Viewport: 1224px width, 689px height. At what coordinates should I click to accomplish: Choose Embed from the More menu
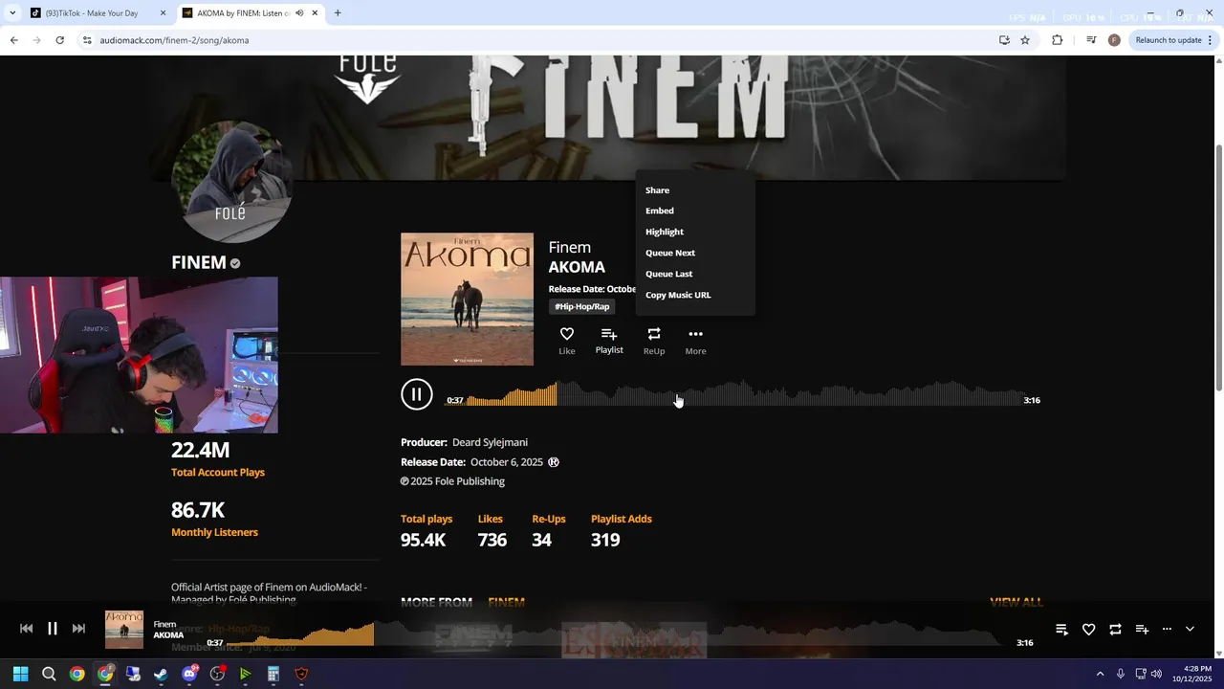tap(660, 211)
